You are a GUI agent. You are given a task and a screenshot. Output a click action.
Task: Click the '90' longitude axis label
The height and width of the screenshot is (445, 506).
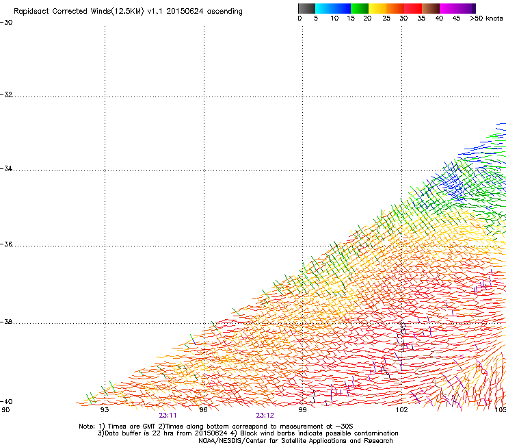[x=5, y=410]
